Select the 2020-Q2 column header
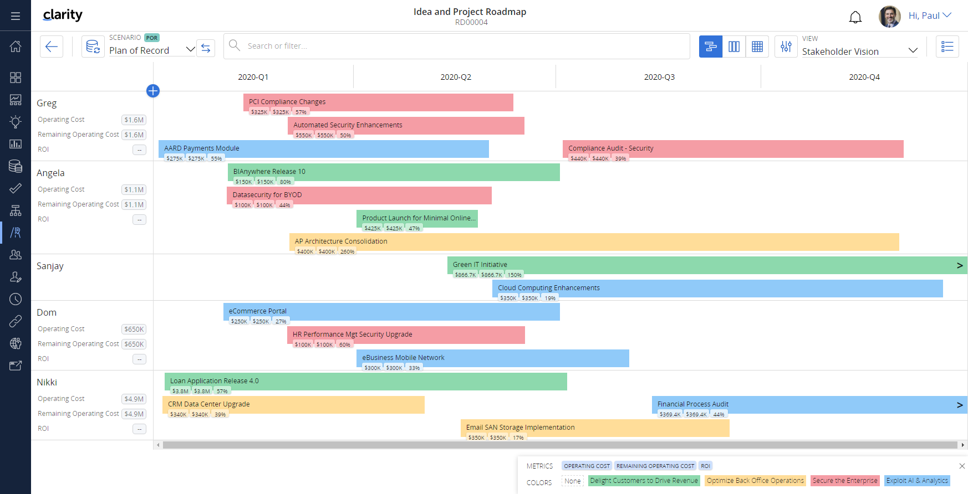Screen dimensions: 968x494 point(456,77)
